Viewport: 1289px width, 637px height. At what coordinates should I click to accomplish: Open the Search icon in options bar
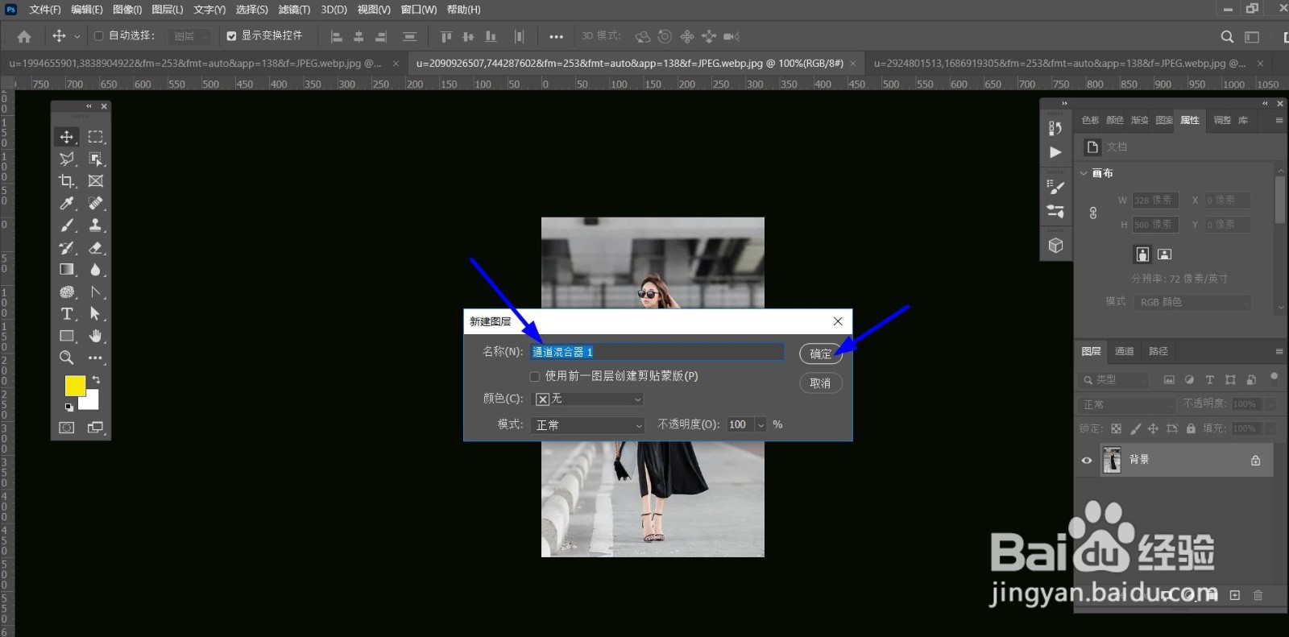[x=1227, y=36]
